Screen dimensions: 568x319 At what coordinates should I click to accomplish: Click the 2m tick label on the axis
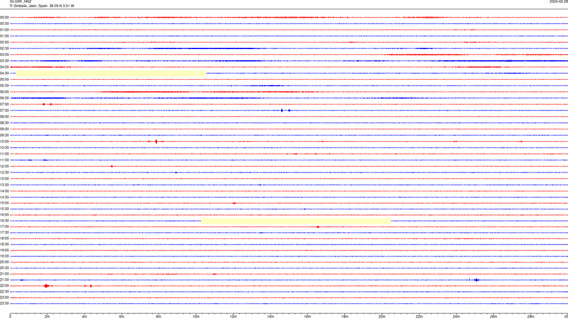tap(47, 317)
